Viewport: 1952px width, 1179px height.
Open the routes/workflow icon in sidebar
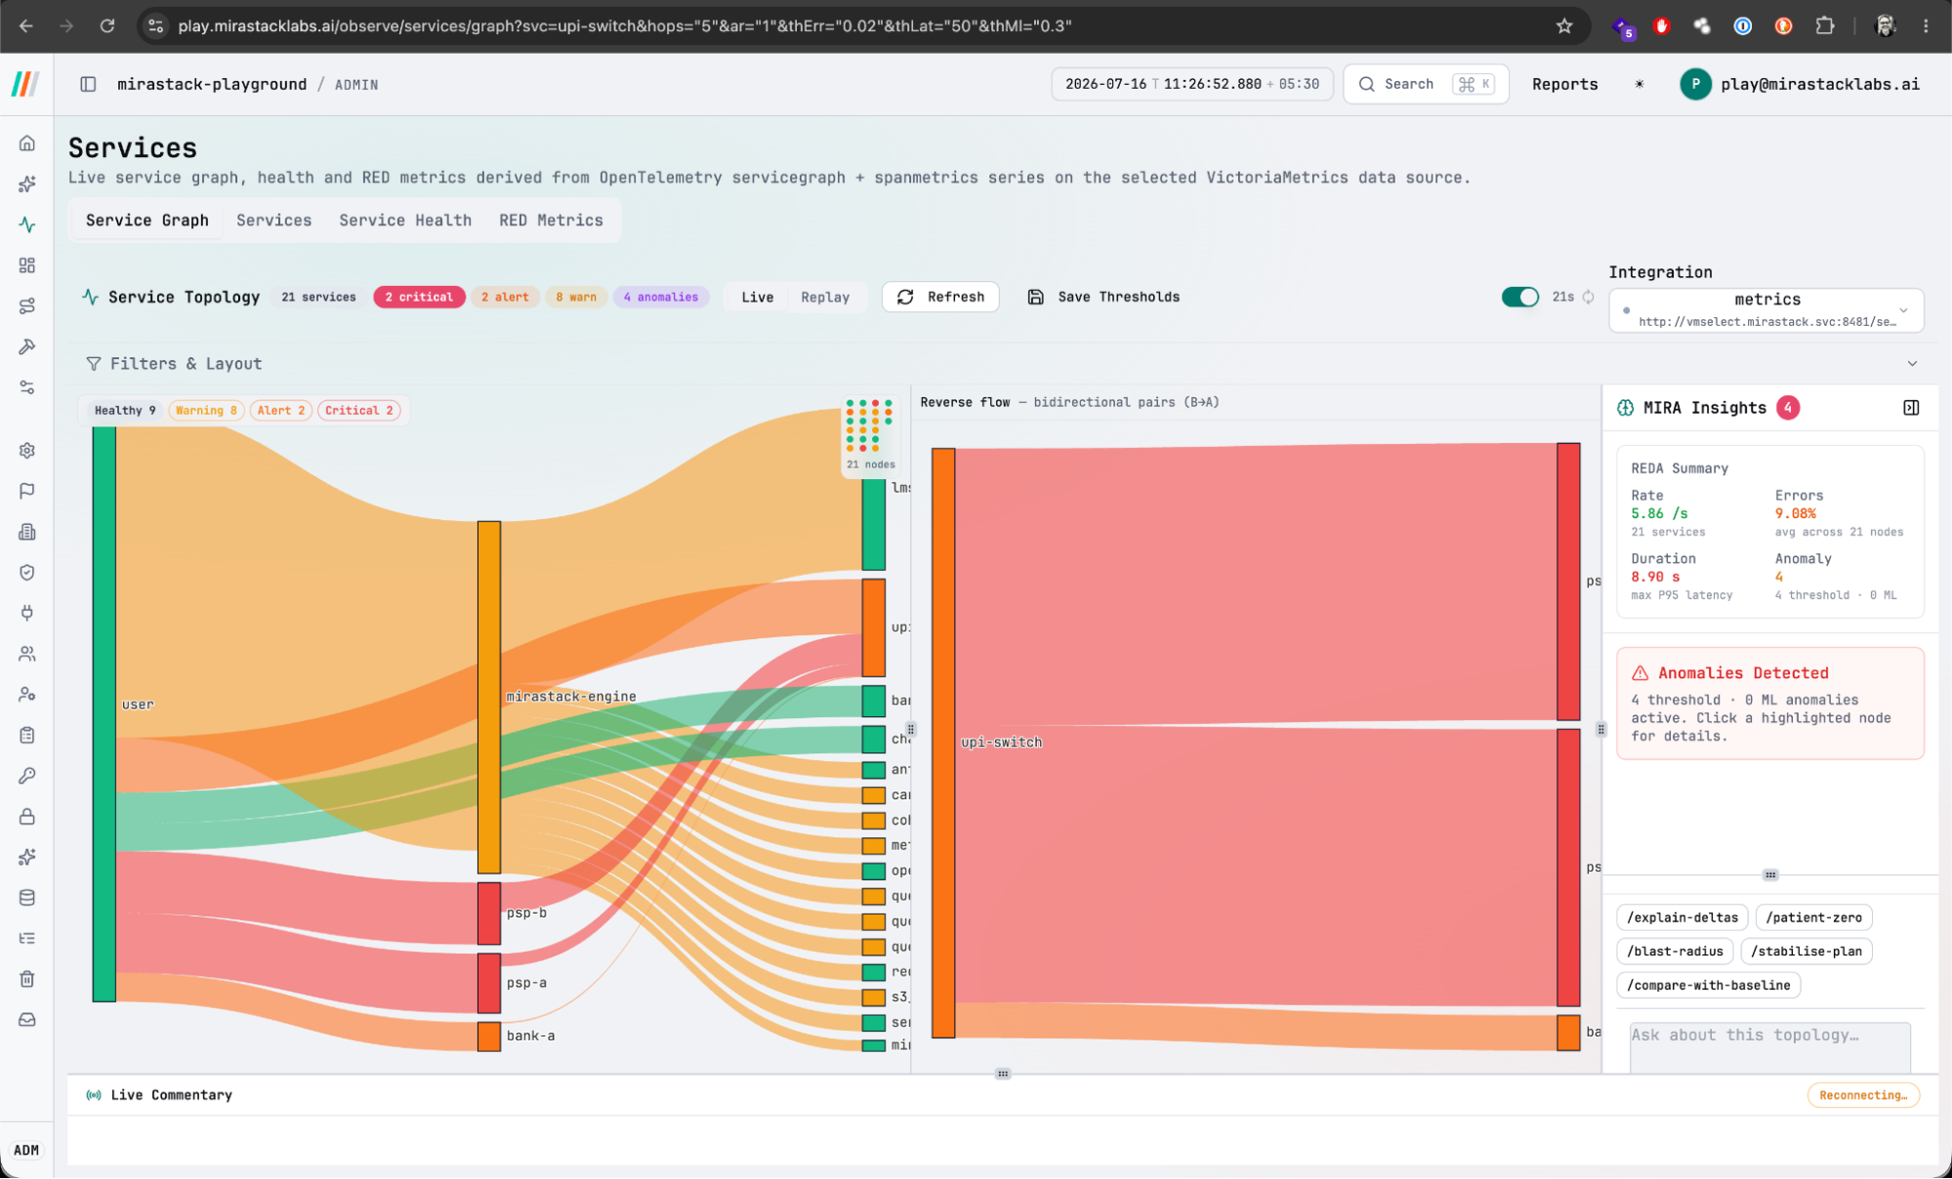(x=27, y=306)
